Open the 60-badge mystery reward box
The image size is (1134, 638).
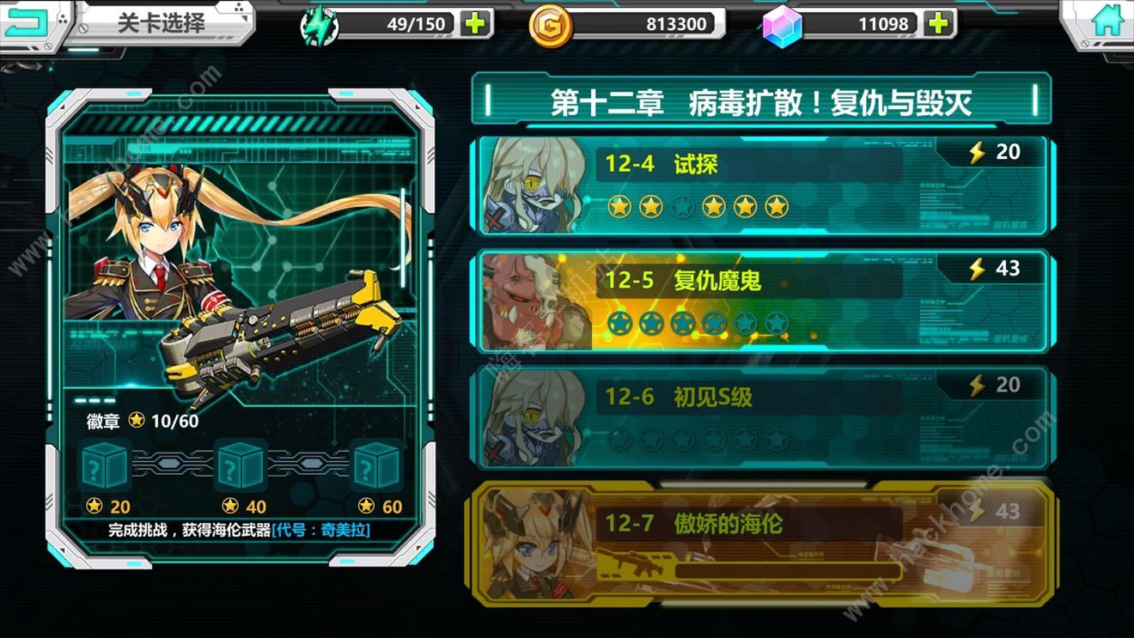point(376,465)
